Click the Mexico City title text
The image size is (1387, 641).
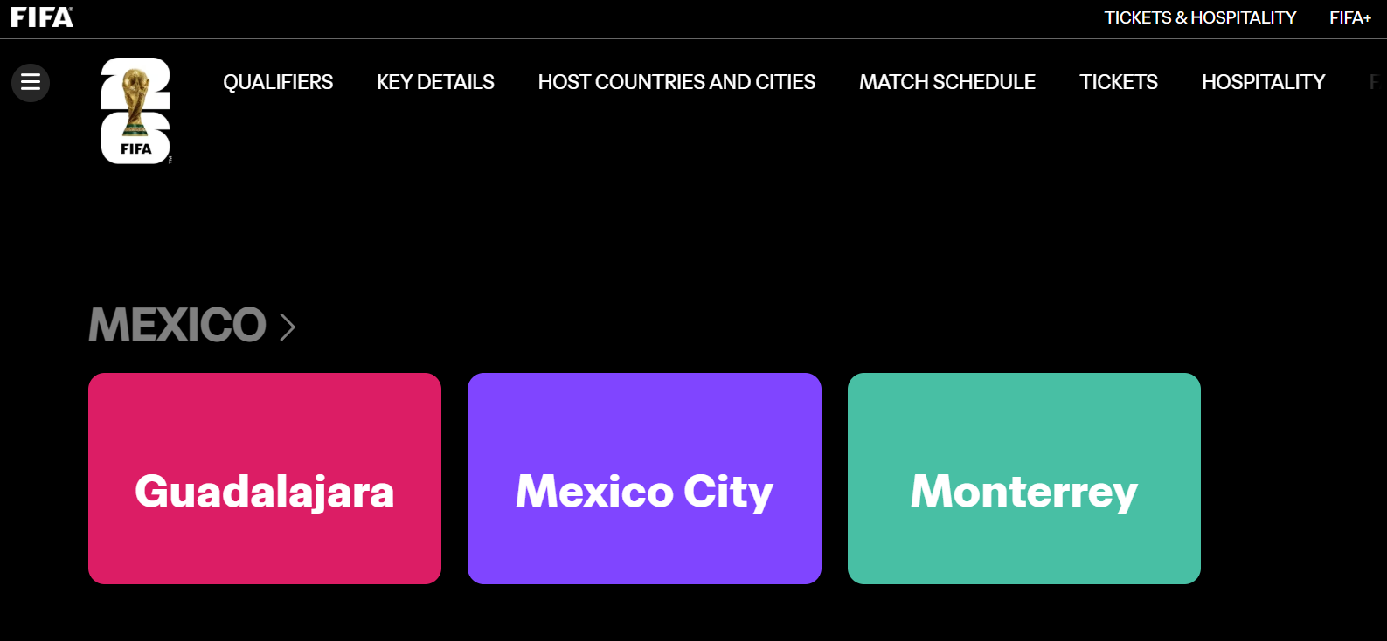[x=644, y=492]
